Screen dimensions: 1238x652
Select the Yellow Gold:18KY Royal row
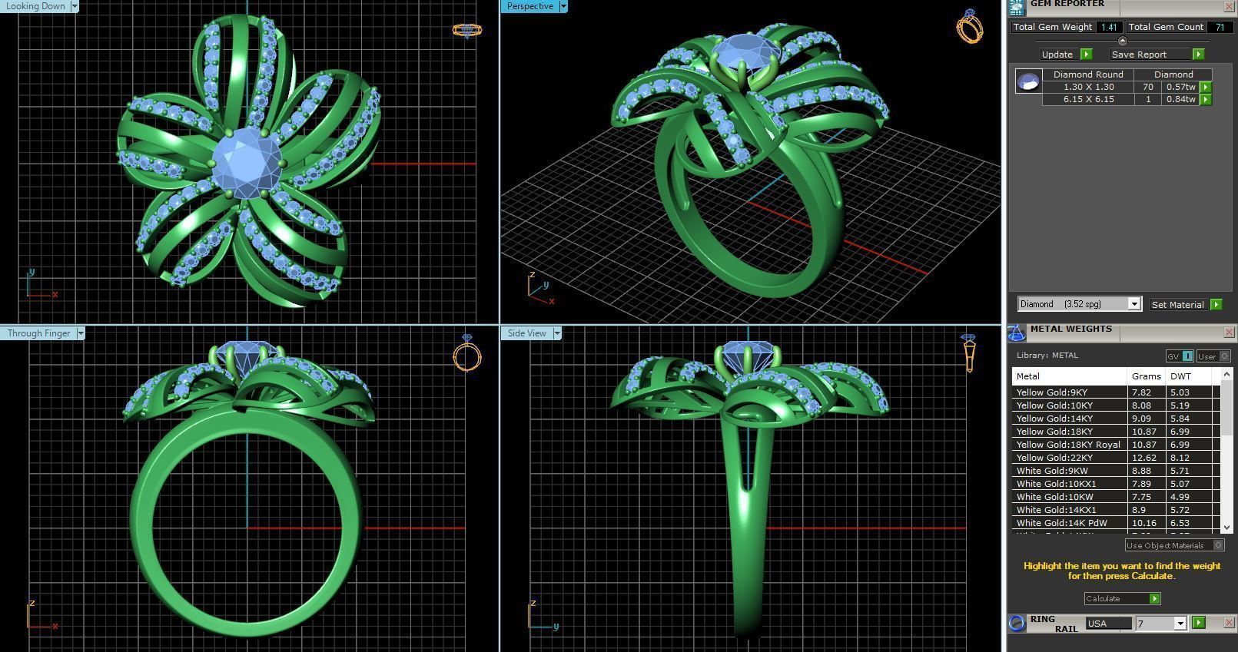coord(1116,445)
